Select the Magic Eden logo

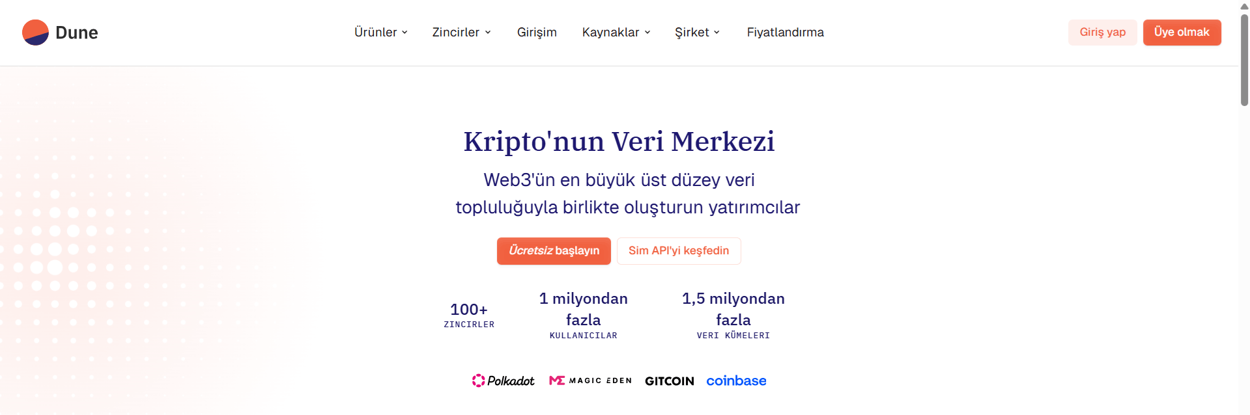590,381
